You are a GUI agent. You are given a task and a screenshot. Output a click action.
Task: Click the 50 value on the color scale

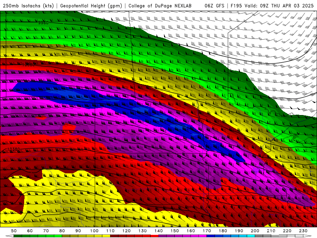[x=14, y=231]
